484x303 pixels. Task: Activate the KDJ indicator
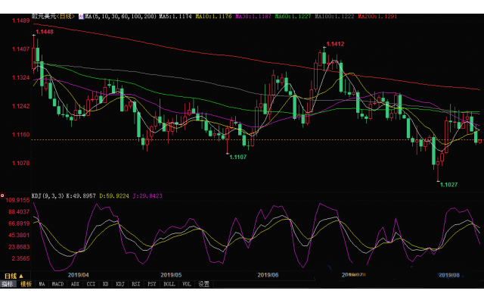click(119, 284)
